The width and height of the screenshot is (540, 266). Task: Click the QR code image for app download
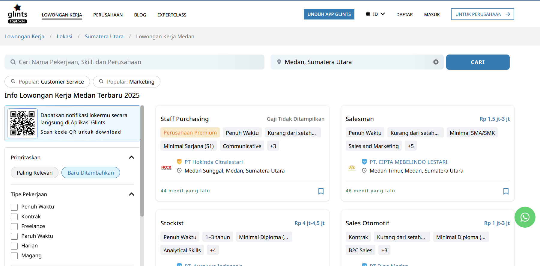(x=22, y=123)
